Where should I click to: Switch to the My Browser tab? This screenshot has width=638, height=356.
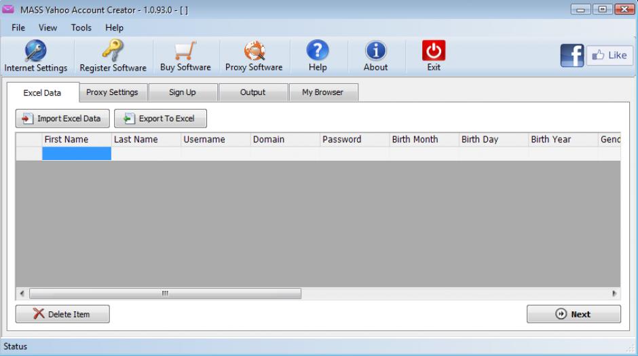pyautogui.click(x=322, y=92)
